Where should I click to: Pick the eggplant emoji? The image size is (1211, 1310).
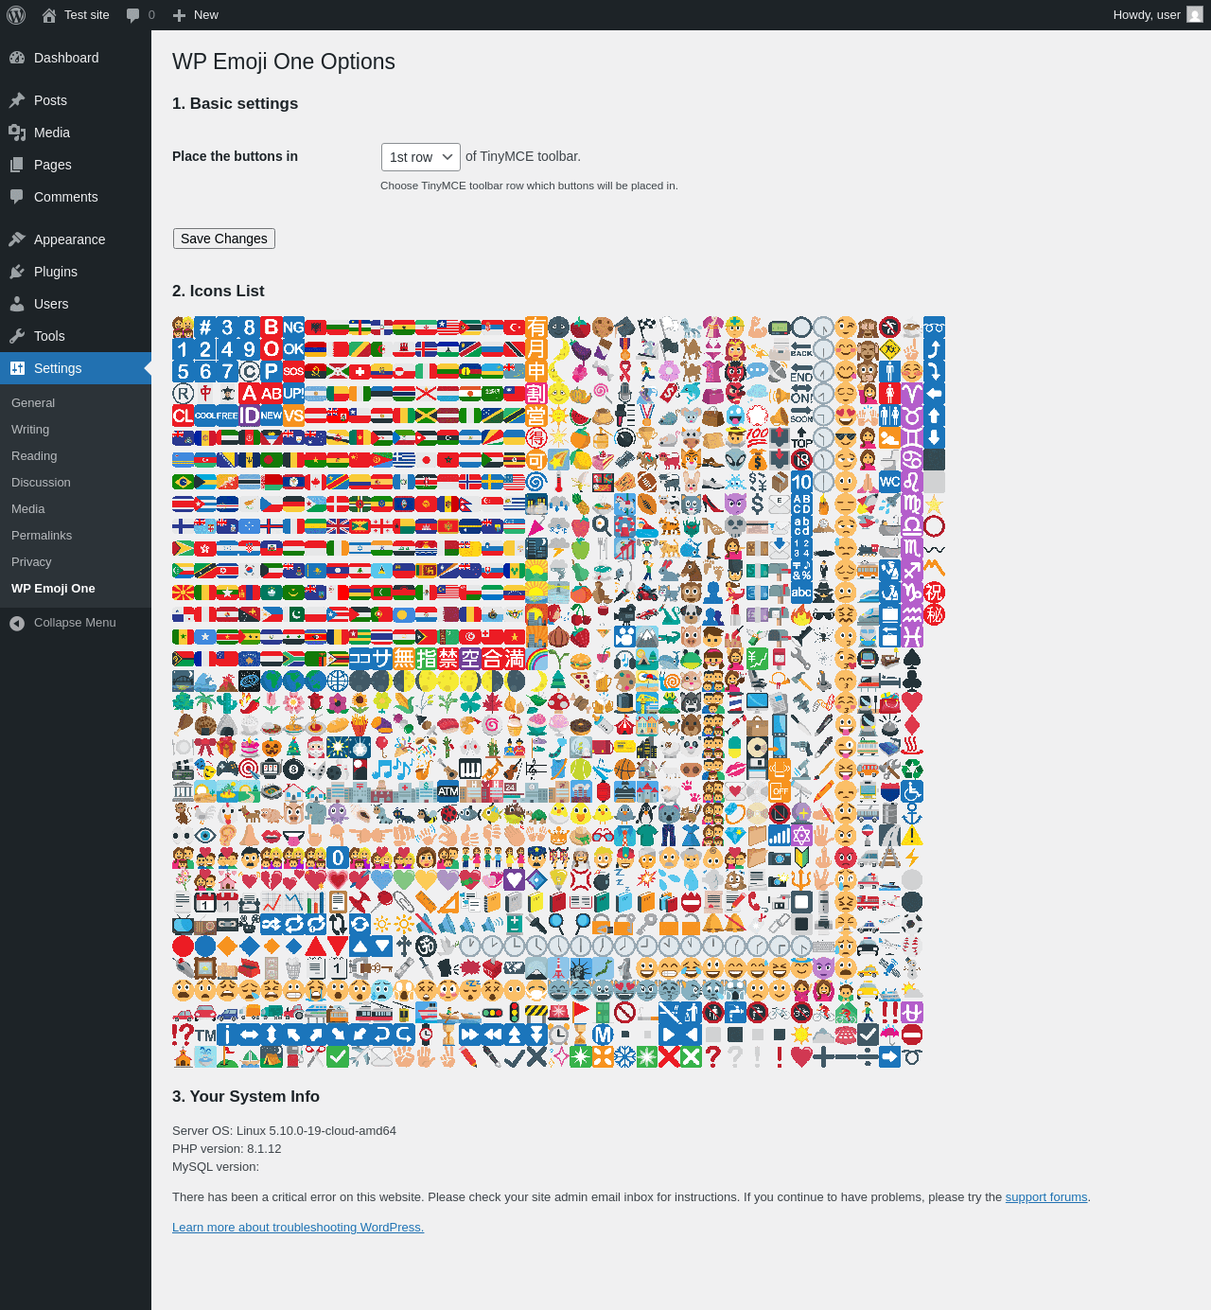pyautogui.click(x=580, y=350)
